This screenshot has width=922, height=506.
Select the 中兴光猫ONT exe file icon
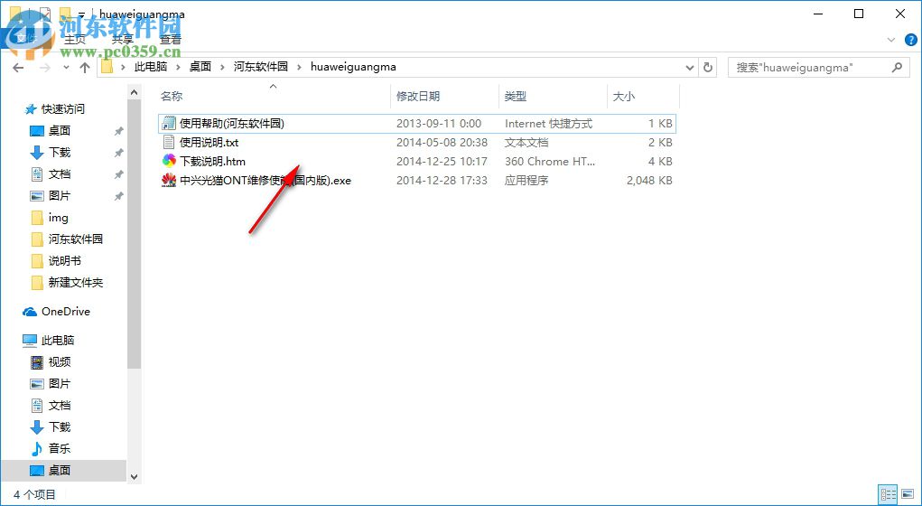tap(169, 180)
